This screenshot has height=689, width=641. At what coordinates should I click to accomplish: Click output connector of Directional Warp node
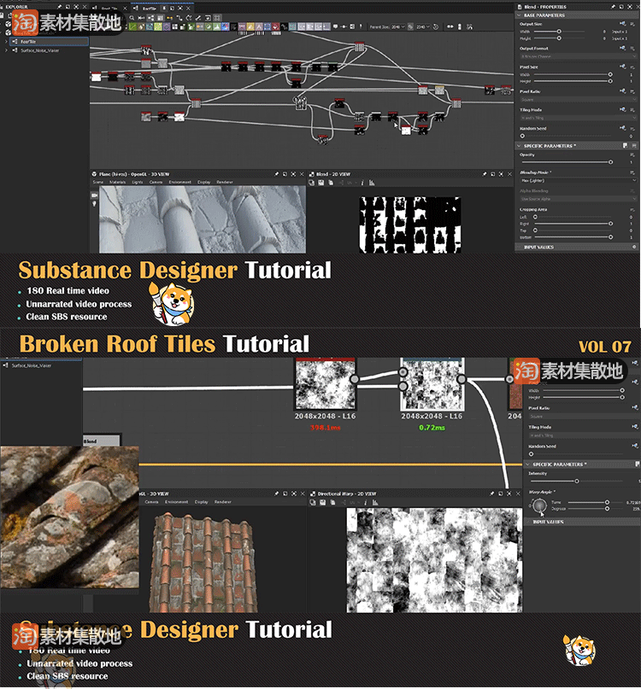point(461,379)
